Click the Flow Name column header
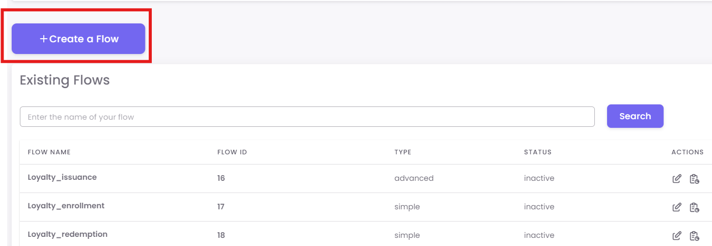 pyautogui.click(x=49, y=152)
